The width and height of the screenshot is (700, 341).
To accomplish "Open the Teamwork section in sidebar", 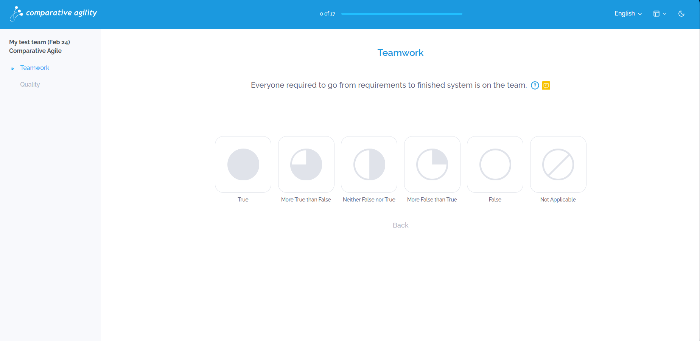I will click(x=35, y=68).
